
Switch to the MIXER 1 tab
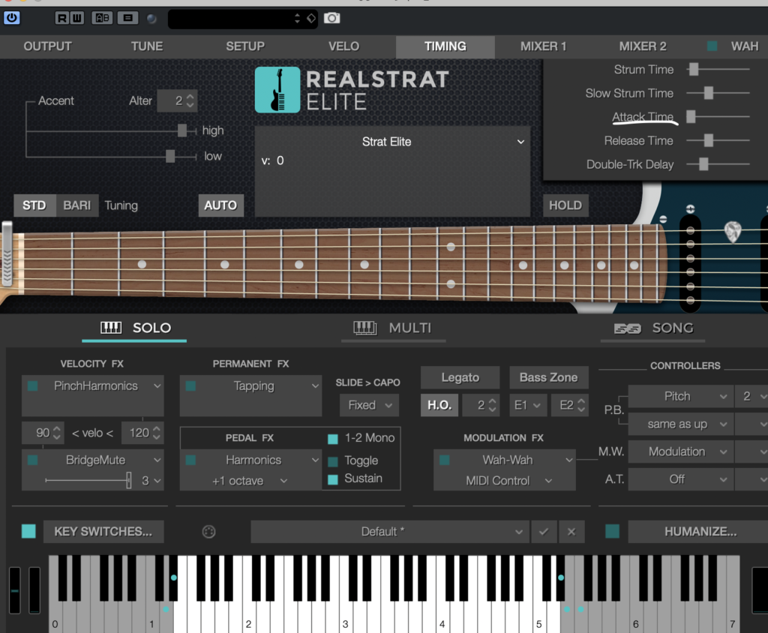[x=543, y=46]
